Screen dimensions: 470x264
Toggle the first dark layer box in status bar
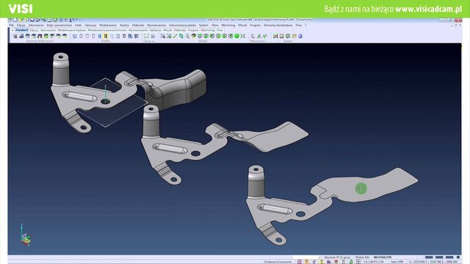(x=429, y=257)
